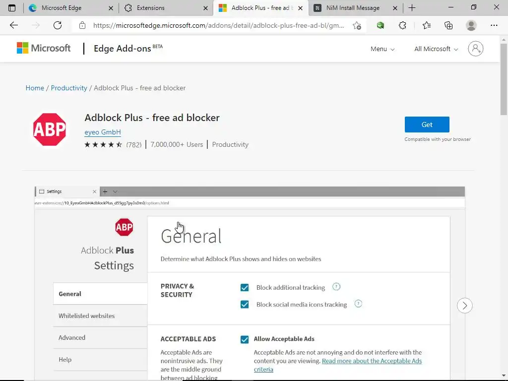The width and height of the screenshot is (508, 381).
Task: Click the page vertical scrollbar thumb
Action: coord(504,79)
